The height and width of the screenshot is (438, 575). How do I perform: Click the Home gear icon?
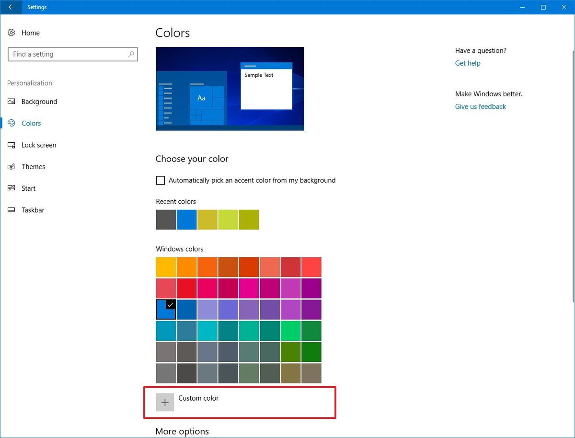(x=11, y=33)
